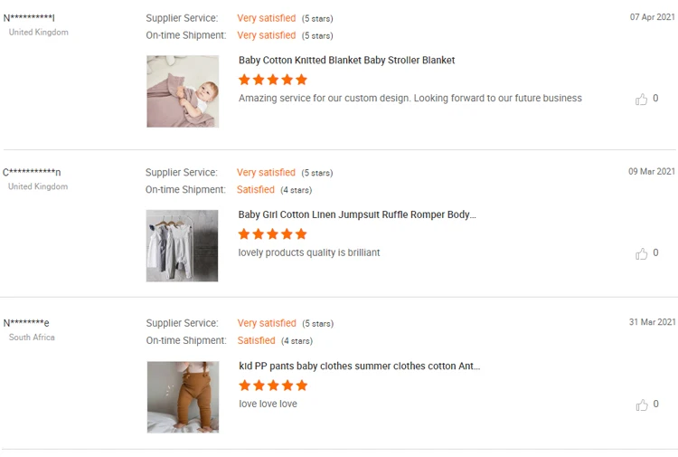Viewport: 678px width, 457px height.
Task: Click 'Amazing service for our custom design' text
Action: pos(410,99)
